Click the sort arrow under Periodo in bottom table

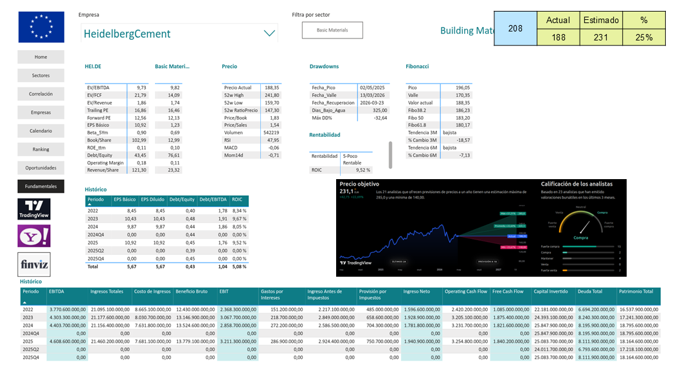[24, 303]
